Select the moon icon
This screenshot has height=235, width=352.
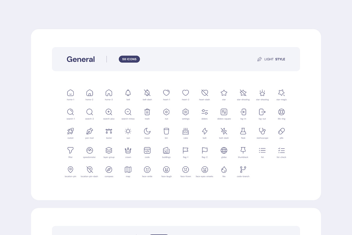pos(147,131)
